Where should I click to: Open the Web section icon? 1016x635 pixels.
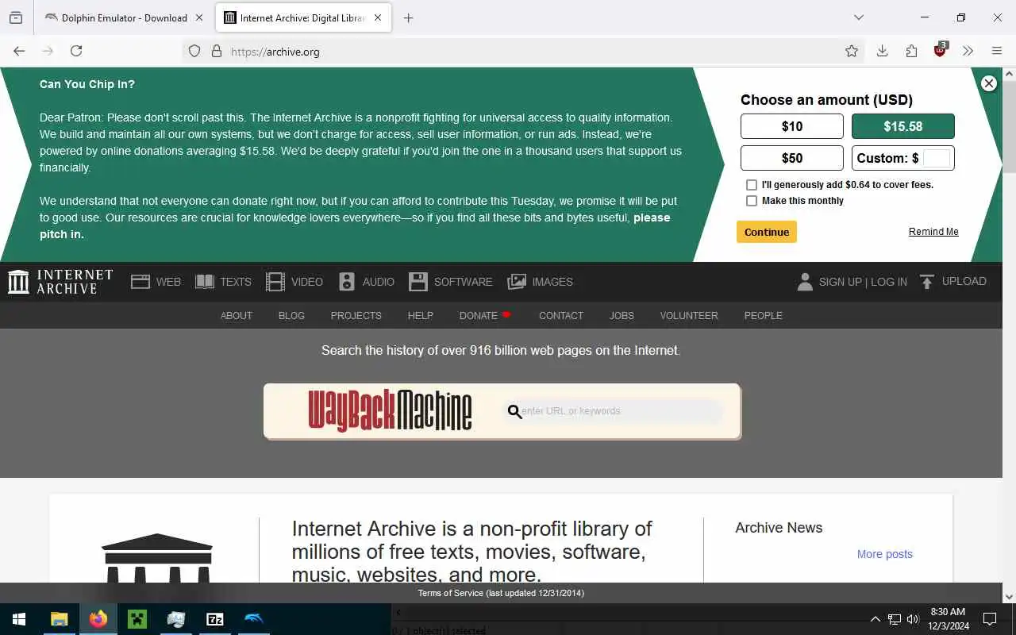[x=140, y=282]
